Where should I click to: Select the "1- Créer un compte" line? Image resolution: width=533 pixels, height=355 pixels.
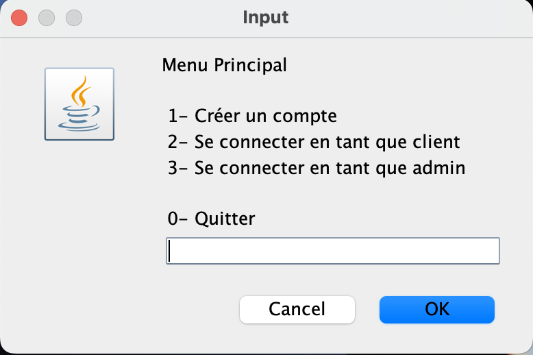pos(252,116)
